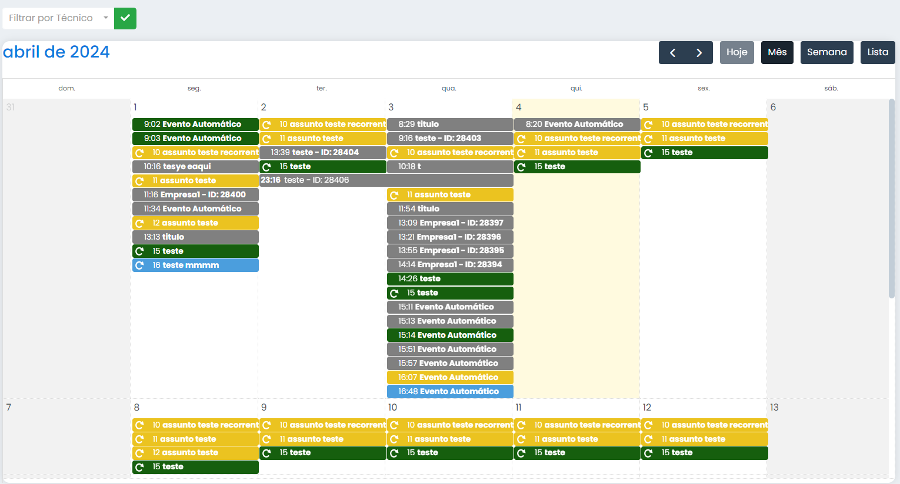Click recurring icon of April 3 '10 assunto teste recorrente'

click(x=394, y=153)
